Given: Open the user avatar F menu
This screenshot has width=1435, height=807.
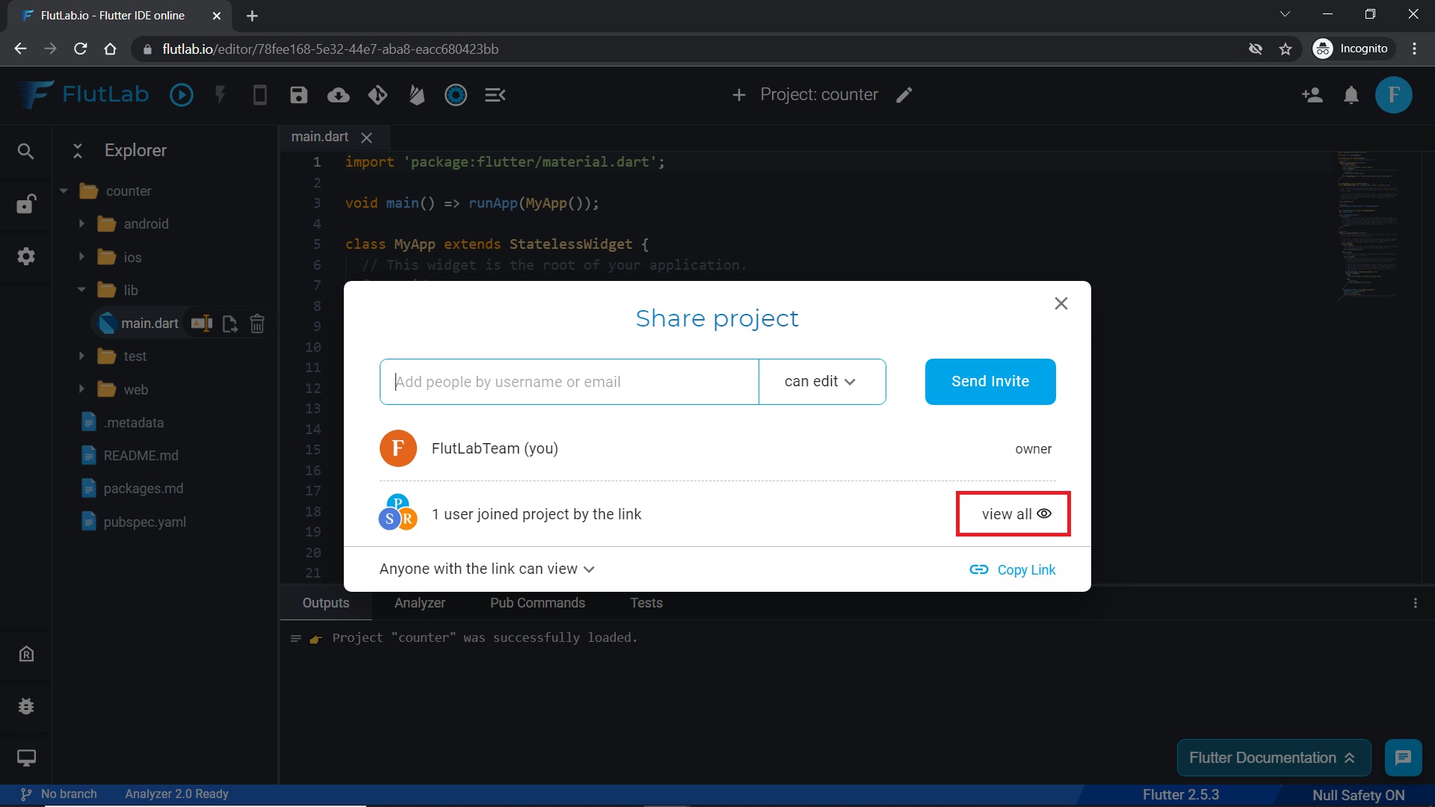Looking at the screenshot, I should point(1394,95).
